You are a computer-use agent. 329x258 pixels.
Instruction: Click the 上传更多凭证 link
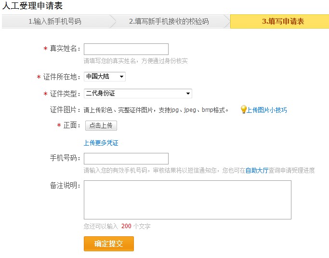click(x=101, y=143)
